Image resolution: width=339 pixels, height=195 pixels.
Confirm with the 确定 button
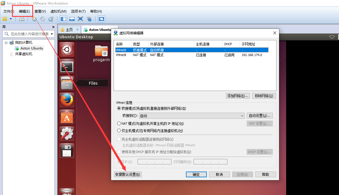point(196,174)
